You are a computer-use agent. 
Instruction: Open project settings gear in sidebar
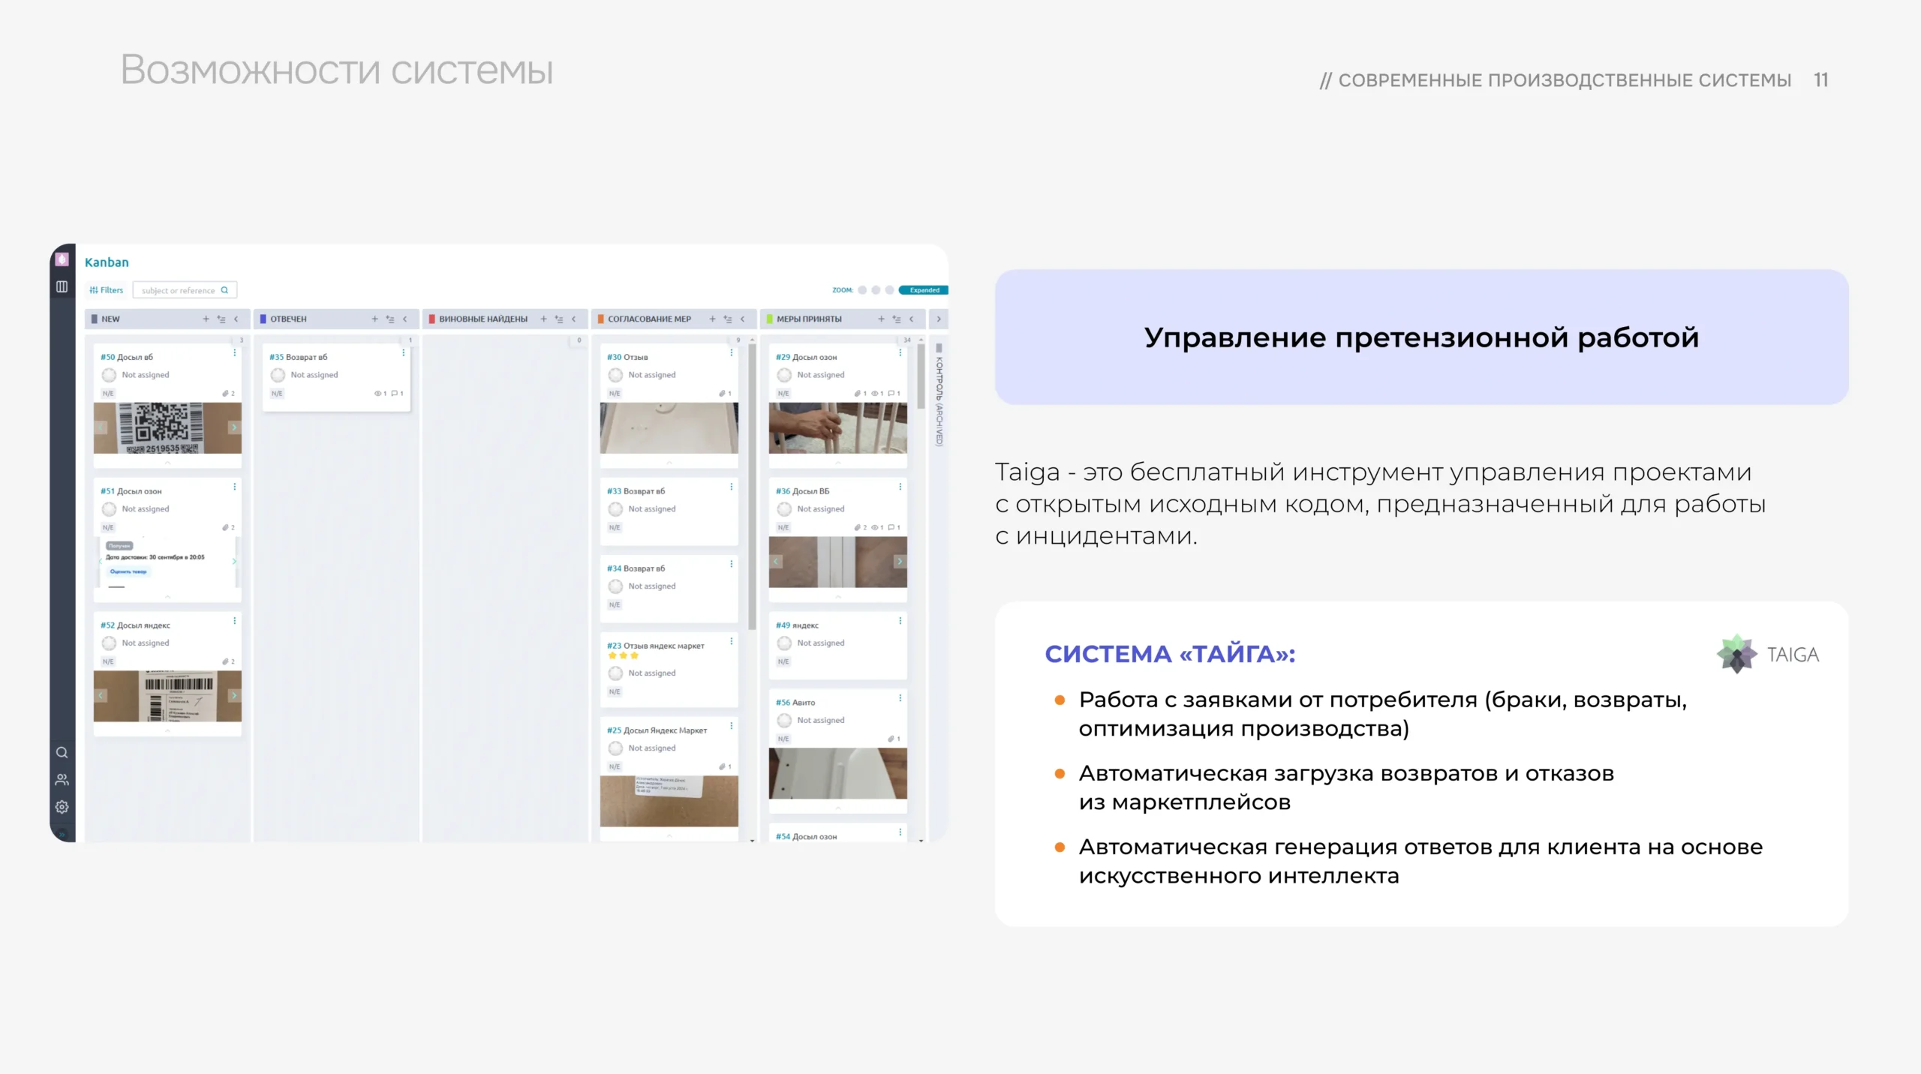(62, 807)
